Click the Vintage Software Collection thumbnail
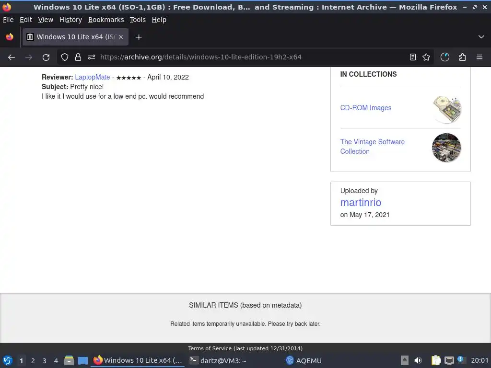The height and width of the screenshot is (368, 491). [446, 148]
